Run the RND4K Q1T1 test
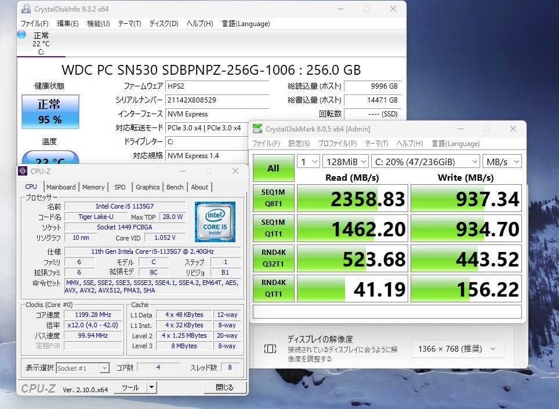Screen dimensions: 559x409 pyautogui.click(x=274, y=289)
